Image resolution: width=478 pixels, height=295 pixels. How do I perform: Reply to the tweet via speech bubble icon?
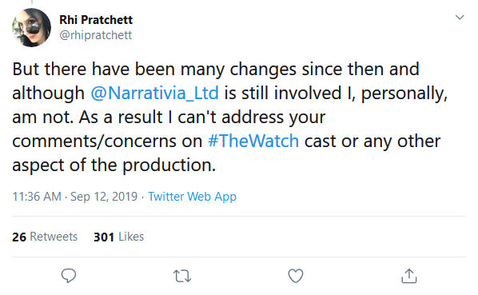(x=69, y=276)
